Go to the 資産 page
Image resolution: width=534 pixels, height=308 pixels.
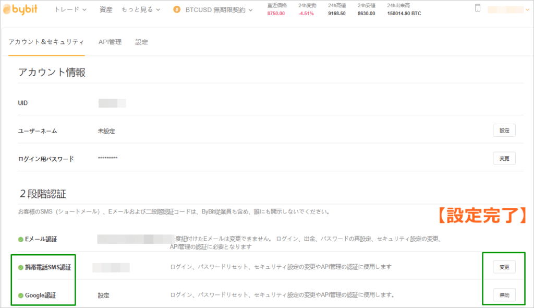(x=106, y=10)
